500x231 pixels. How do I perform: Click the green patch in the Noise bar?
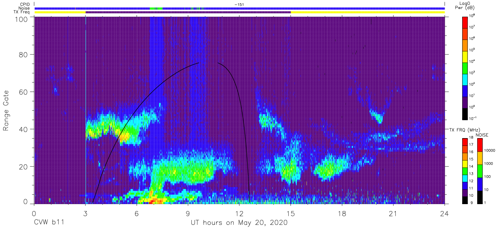[156, 8]
